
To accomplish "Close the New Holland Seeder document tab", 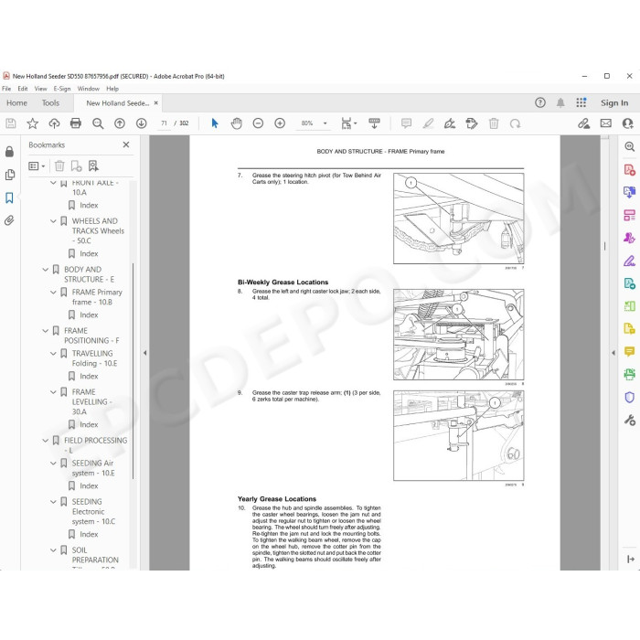I will [x=156, y=103].
